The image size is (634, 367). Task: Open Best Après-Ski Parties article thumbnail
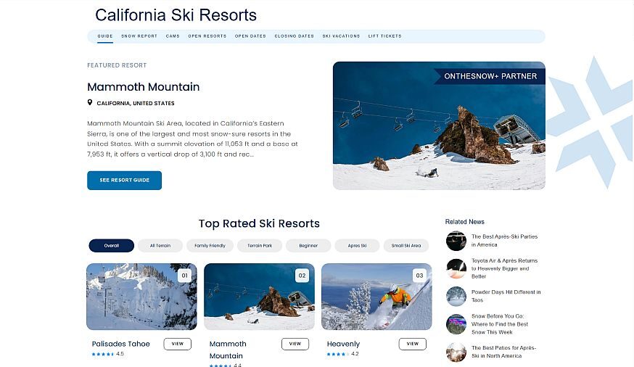click(x=456, y=241)
